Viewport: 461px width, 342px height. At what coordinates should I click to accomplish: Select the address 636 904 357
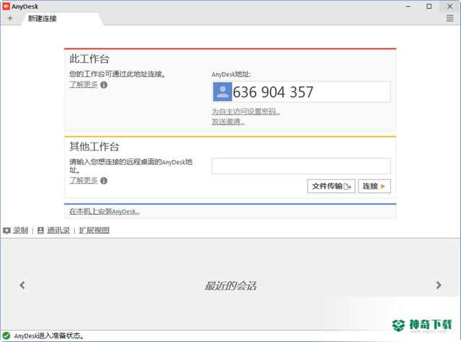pyautogui.click(x=273, y=92)
